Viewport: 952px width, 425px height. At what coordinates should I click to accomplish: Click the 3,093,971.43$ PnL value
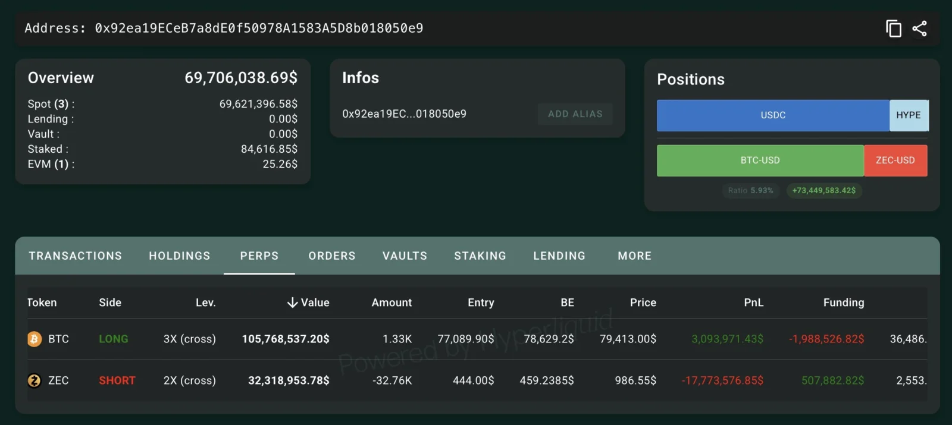(x=727, y=339)
